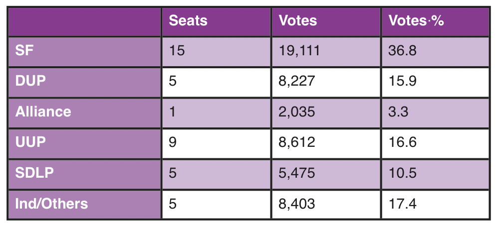The image size is (500, 229).
Task: Click the Votes % column header
Action: pos(416,21)
